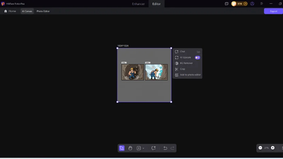
Task: Go to Home
Action: 10,11
